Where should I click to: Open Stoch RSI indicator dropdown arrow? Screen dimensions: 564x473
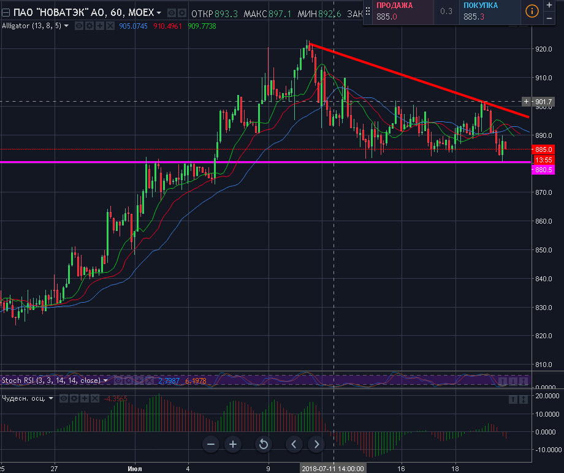105,380
